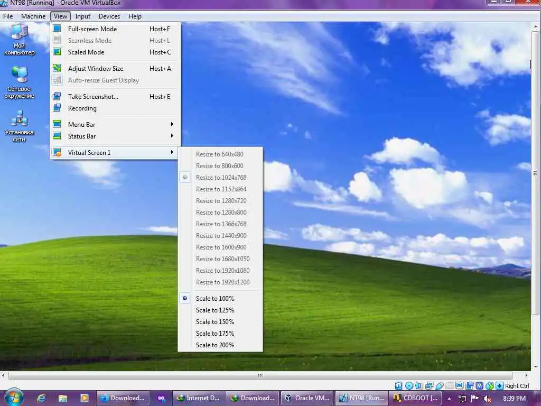This screenshot has width=541, height=406.
Task: Choose Resize to 1280x720 option
Action: click(220, 200)
